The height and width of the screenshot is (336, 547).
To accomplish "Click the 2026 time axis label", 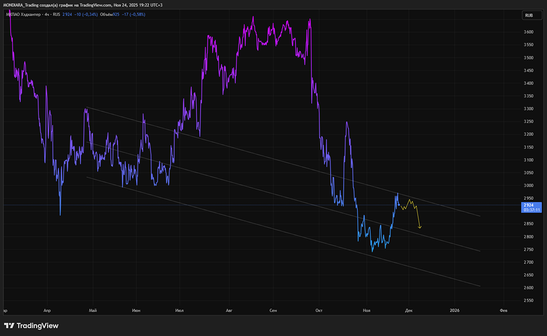I will coord(455,310).
